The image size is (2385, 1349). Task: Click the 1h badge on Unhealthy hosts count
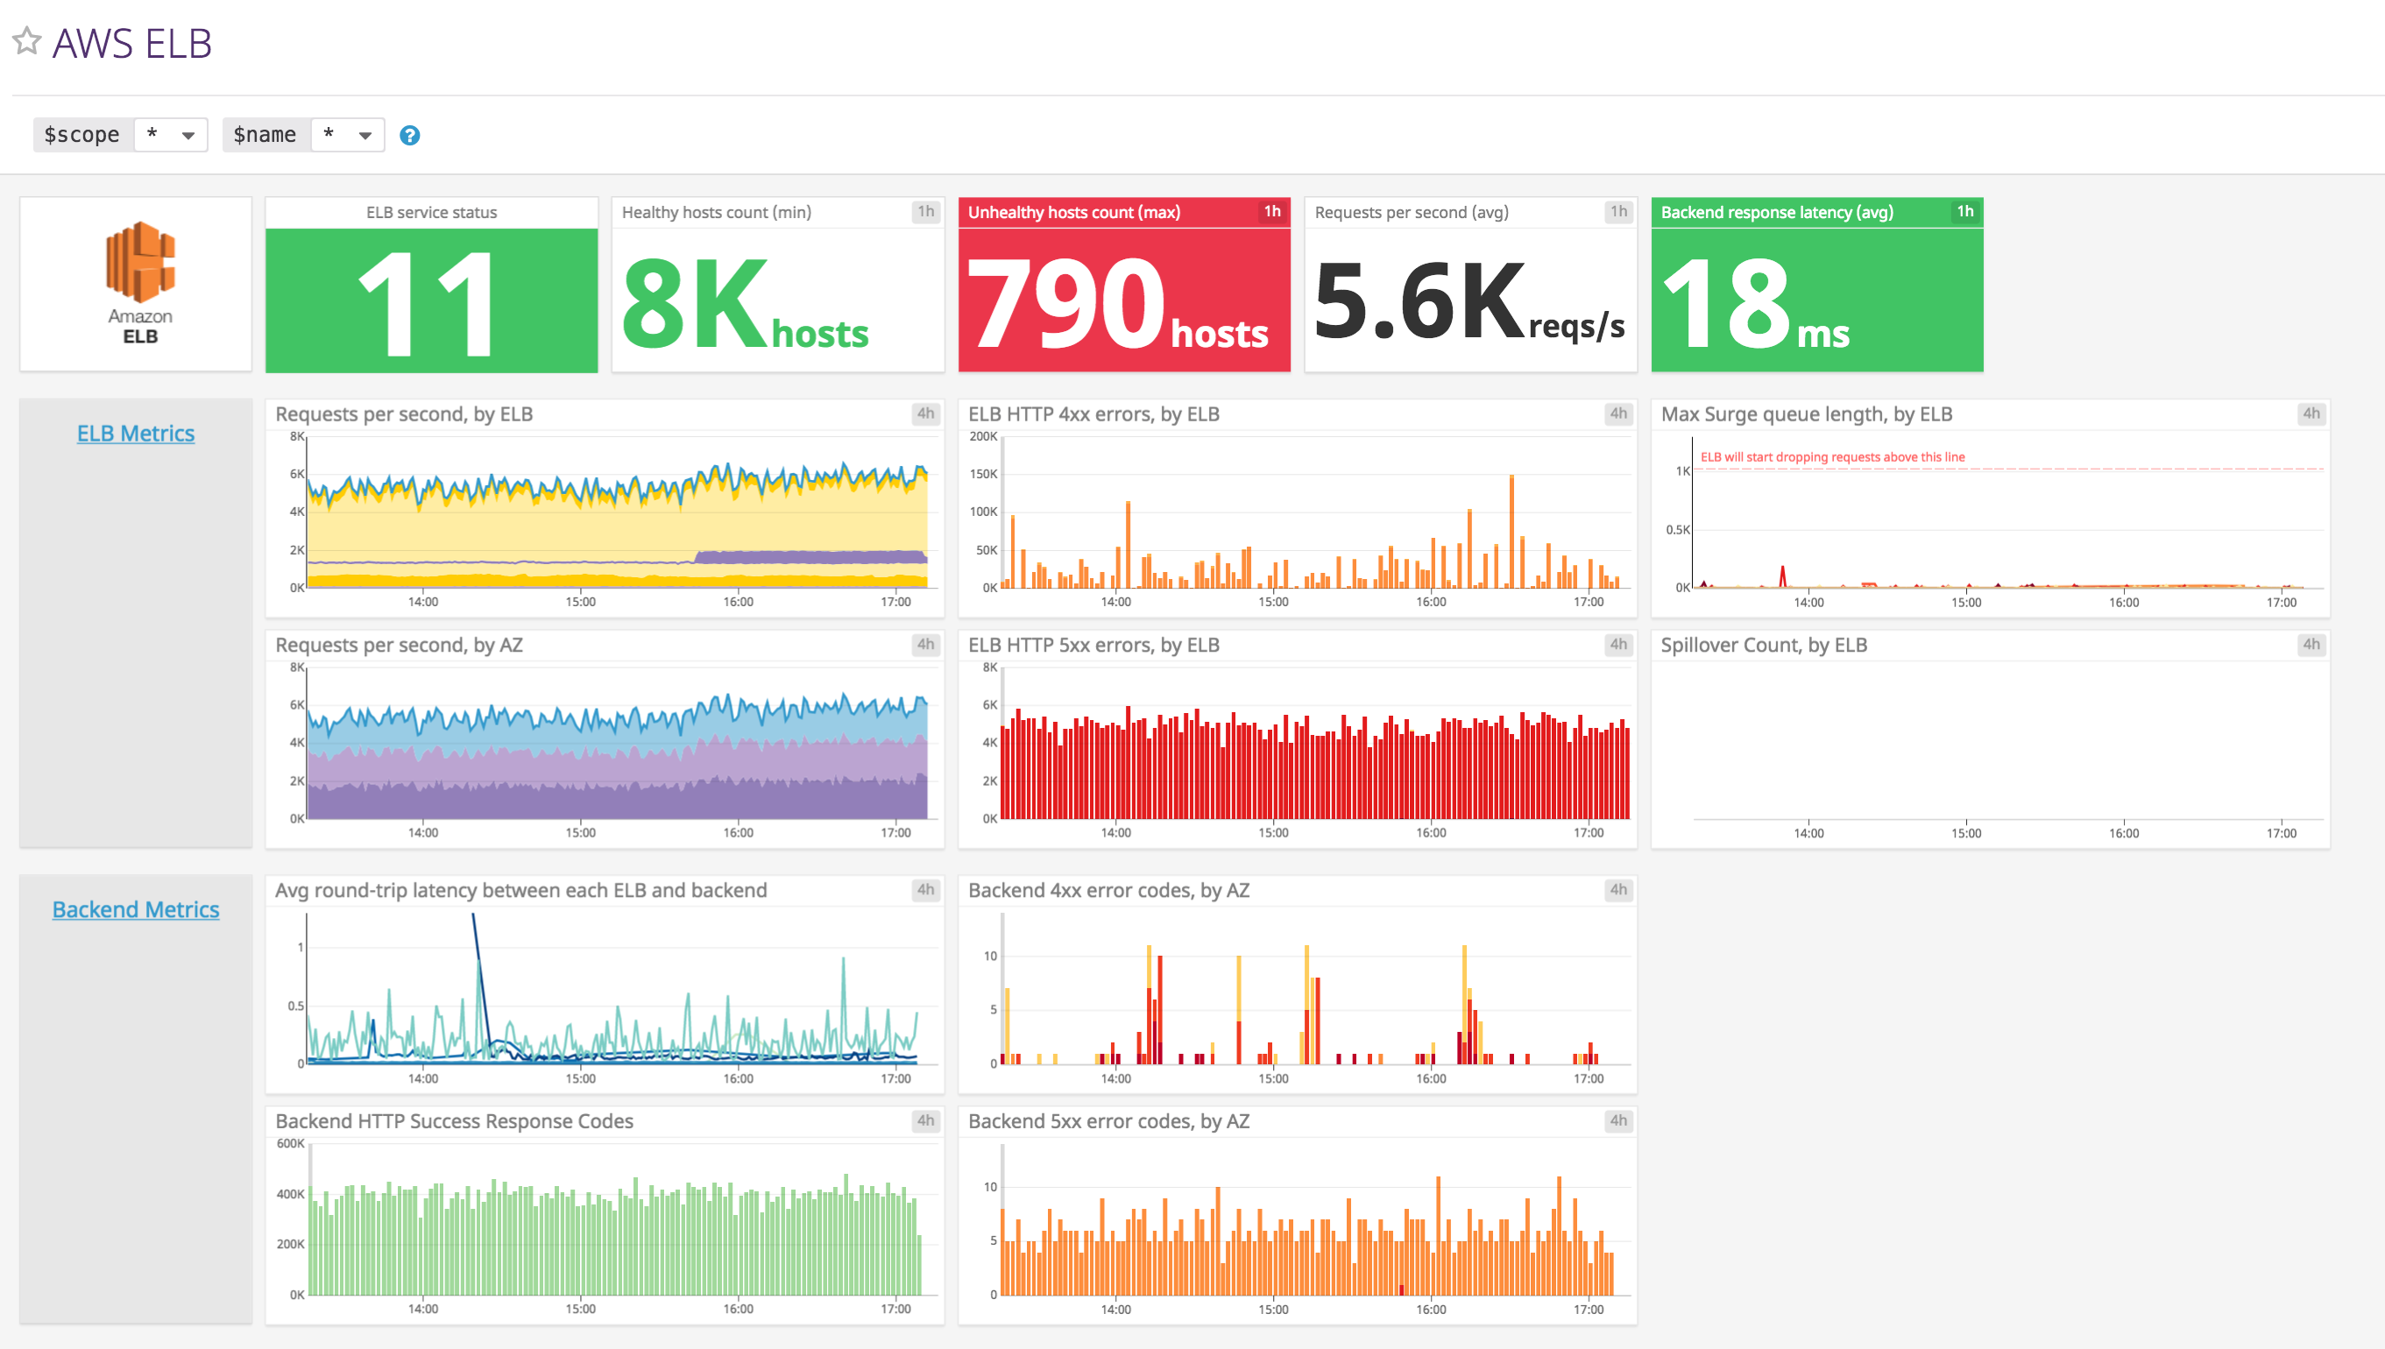click(x=1273, y=211)
